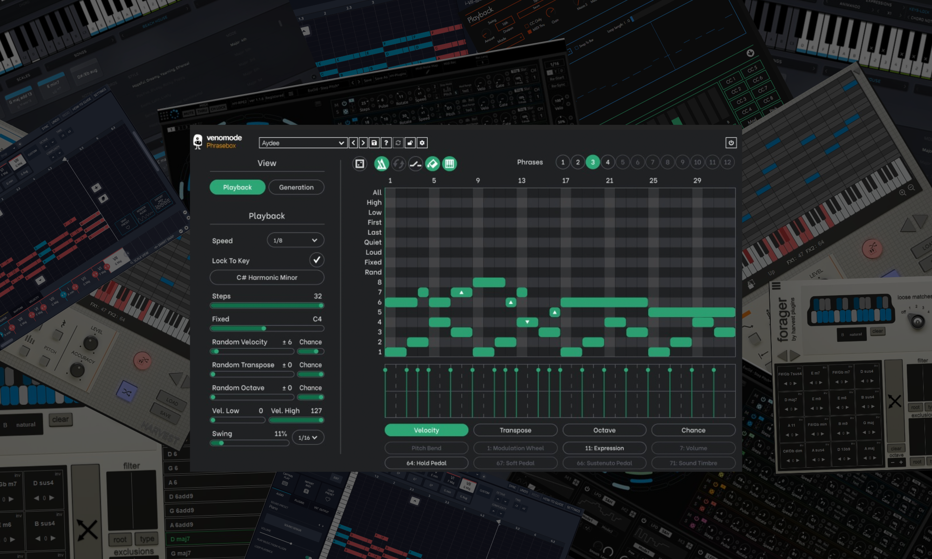This screenshot has height=559, width=932.
Task: Enable the Pitch Bend lane toggle
Action: click(x=426, y=448)
